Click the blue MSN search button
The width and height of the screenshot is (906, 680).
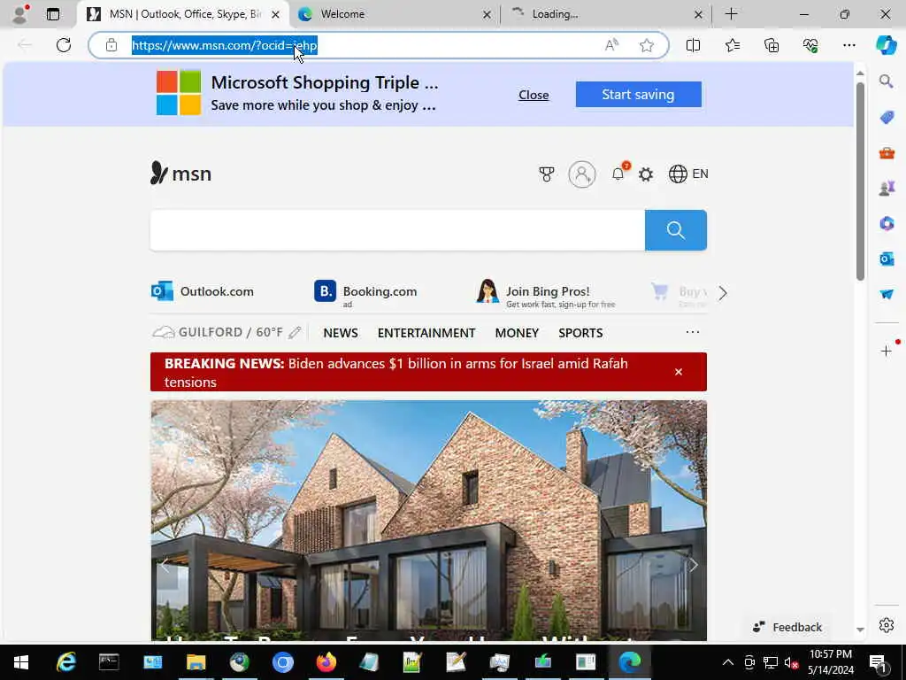tap(675, 230)
